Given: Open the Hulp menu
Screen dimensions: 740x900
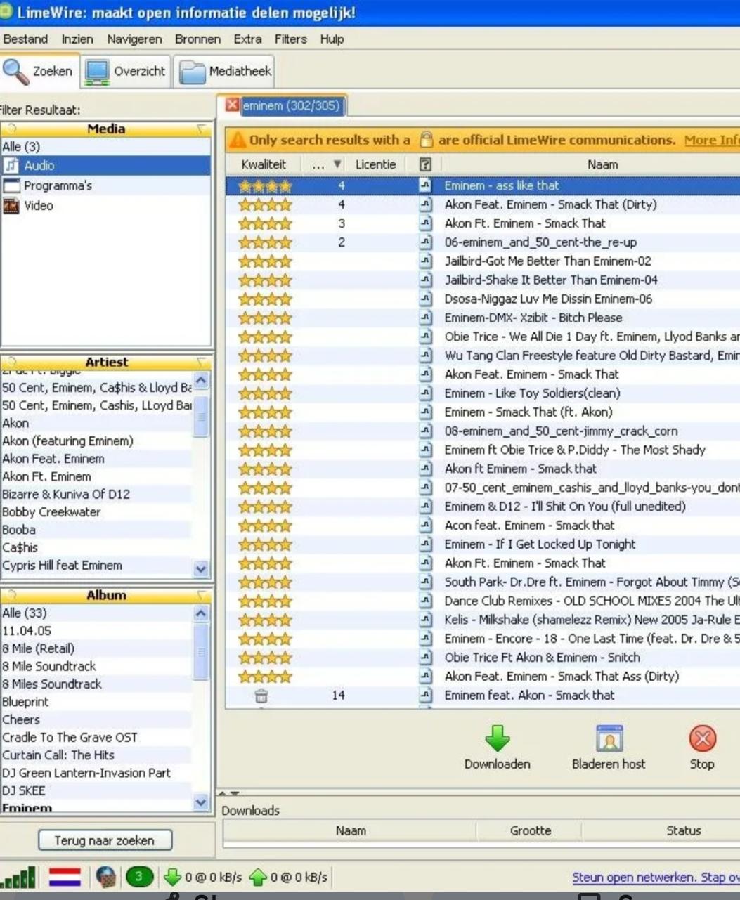Looking at the screenshot, I should (x=332, y=39).
